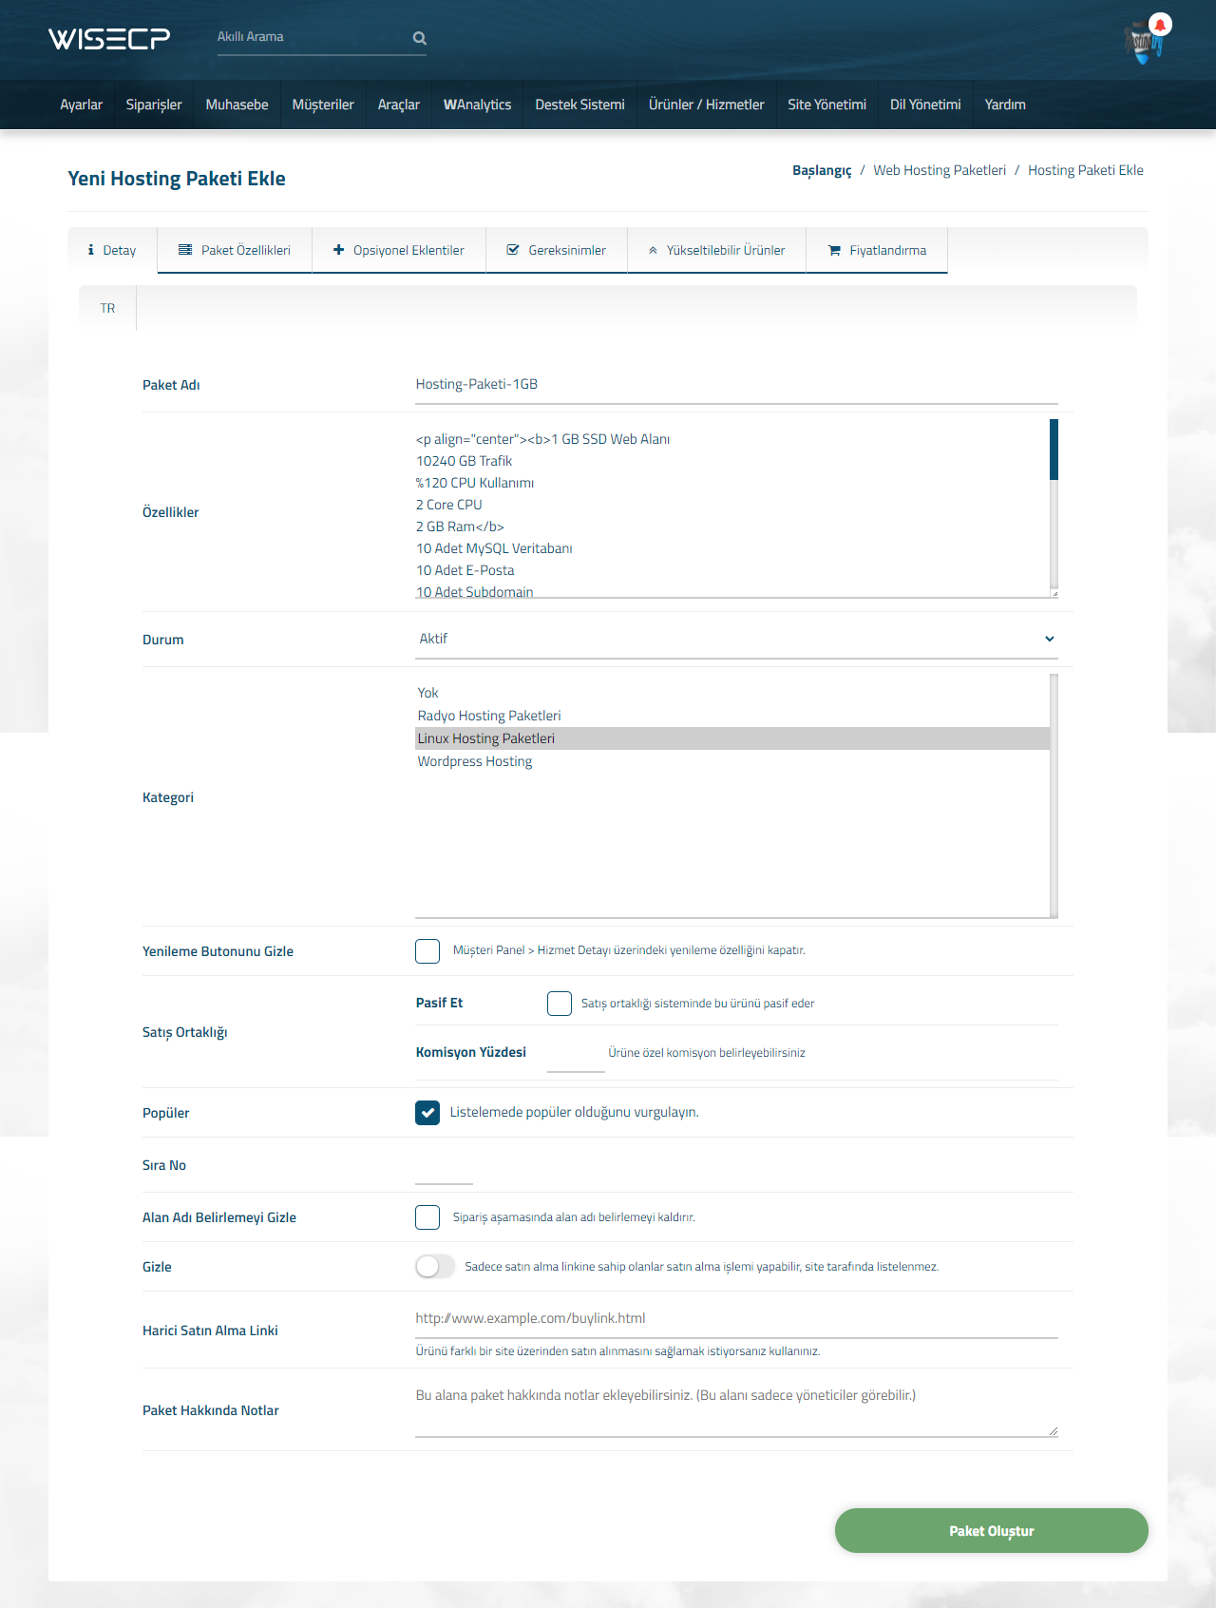Open the Siparişler menu
Image resolution: width=1216 pixels, height=1608 pixels.
154,105
